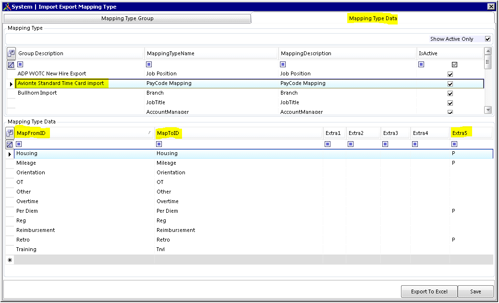The width and height of the screenshot is (499, 303).
Task: Sort by the MapToID column header
Action: (x=239, y=133)
